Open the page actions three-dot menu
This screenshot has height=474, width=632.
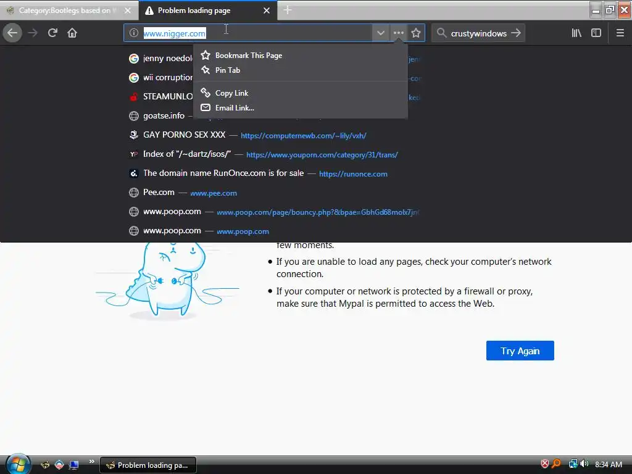coord(398,33)
